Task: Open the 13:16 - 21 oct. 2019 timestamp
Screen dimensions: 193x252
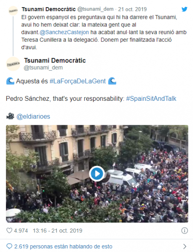Action: tap(58, 231)
